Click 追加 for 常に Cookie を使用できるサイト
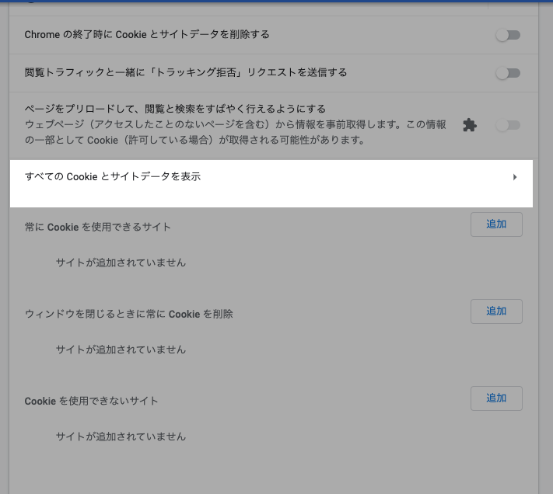 click(x=496, y=224)
